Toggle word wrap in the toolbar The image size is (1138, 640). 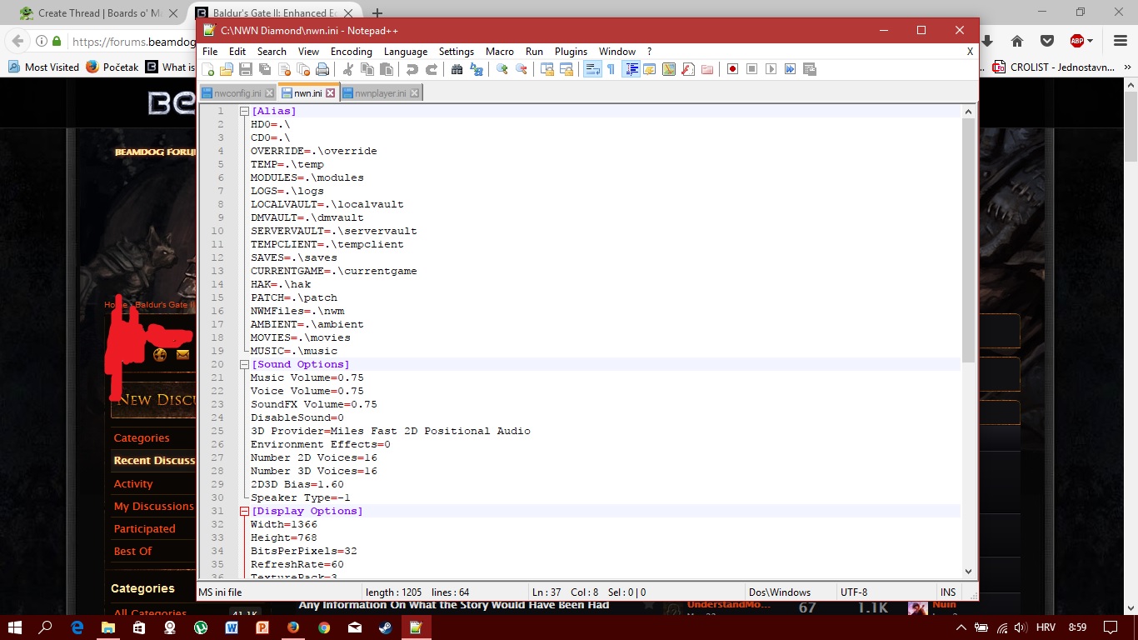[592, 69]
